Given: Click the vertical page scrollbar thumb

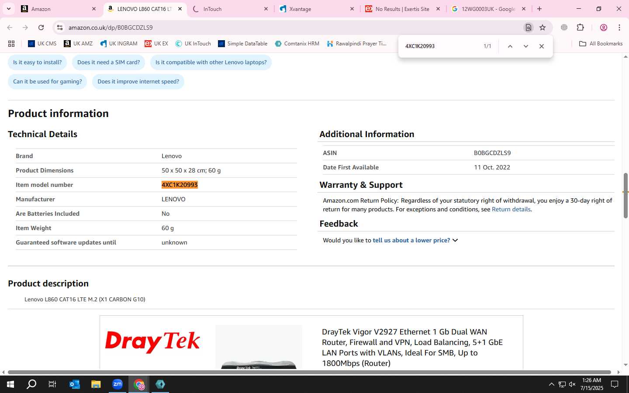Looking at the screenshot, I should point(626,196).
